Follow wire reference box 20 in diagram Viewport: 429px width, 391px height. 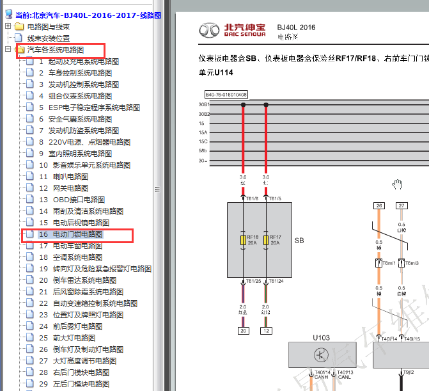[x=243, y=330]
